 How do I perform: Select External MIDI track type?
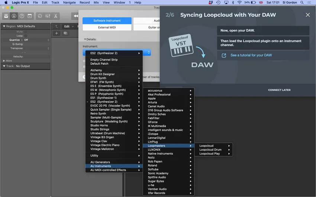click(107, 27)
